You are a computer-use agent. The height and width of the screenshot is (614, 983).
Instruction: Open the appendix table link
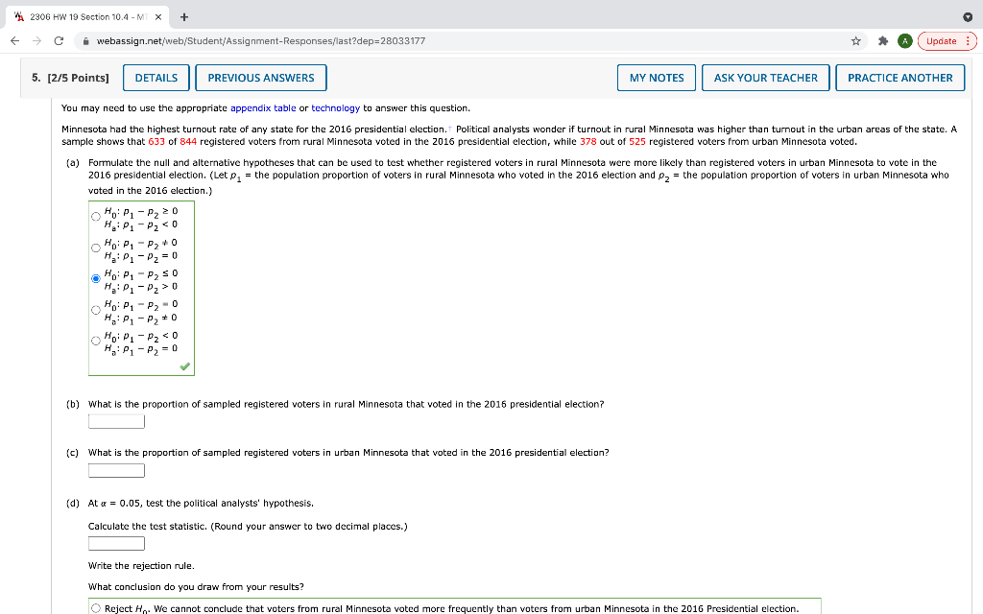[263, 107]
